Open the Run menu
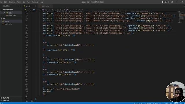The image size is (185, 104). point(28,2)
